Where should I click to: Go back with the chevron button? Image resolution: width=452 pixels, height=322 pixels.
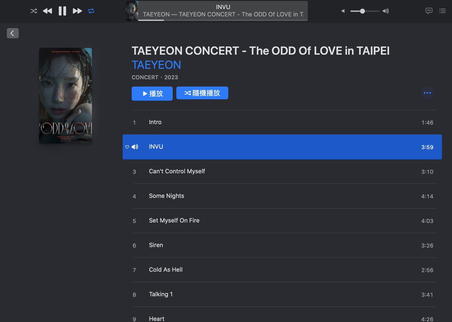tap(12, 33)
